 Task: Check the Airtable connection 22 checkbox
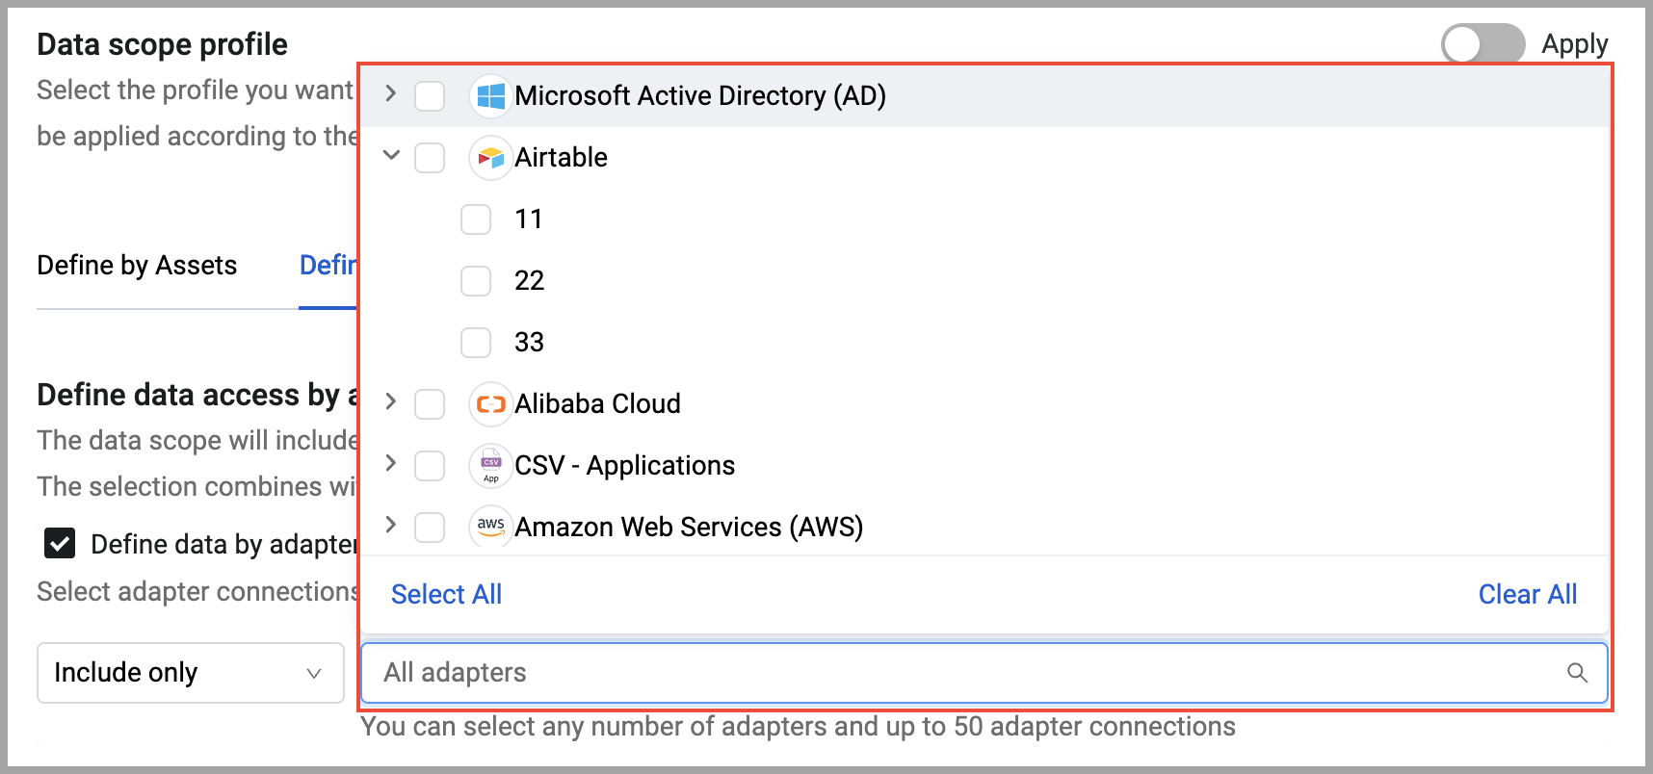(x=476, y=281)
